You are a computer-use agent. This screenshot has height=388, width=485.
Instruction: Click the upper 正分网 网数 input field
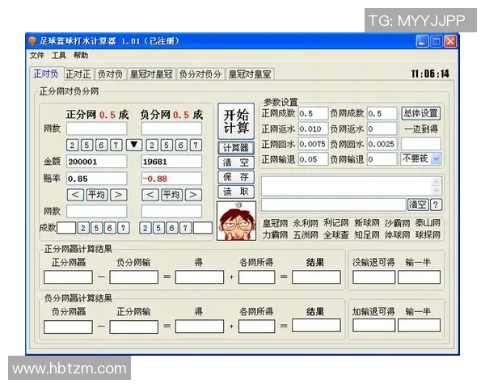click(x=96, y=128)
